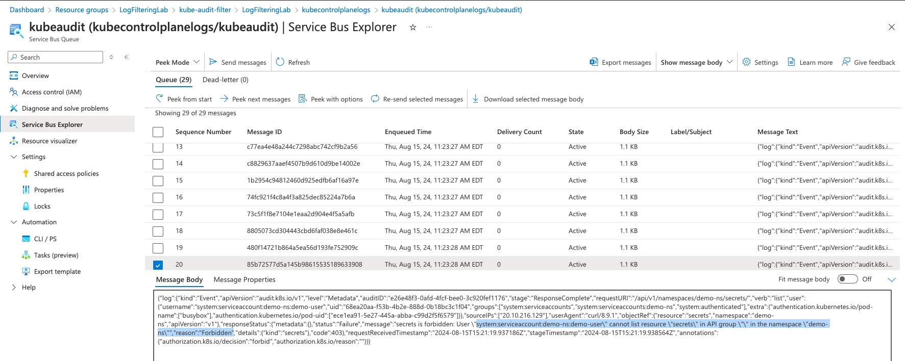The image size is (905, 361).
Task: Open Settings gear in toolbar
Action: click(746, 62)
